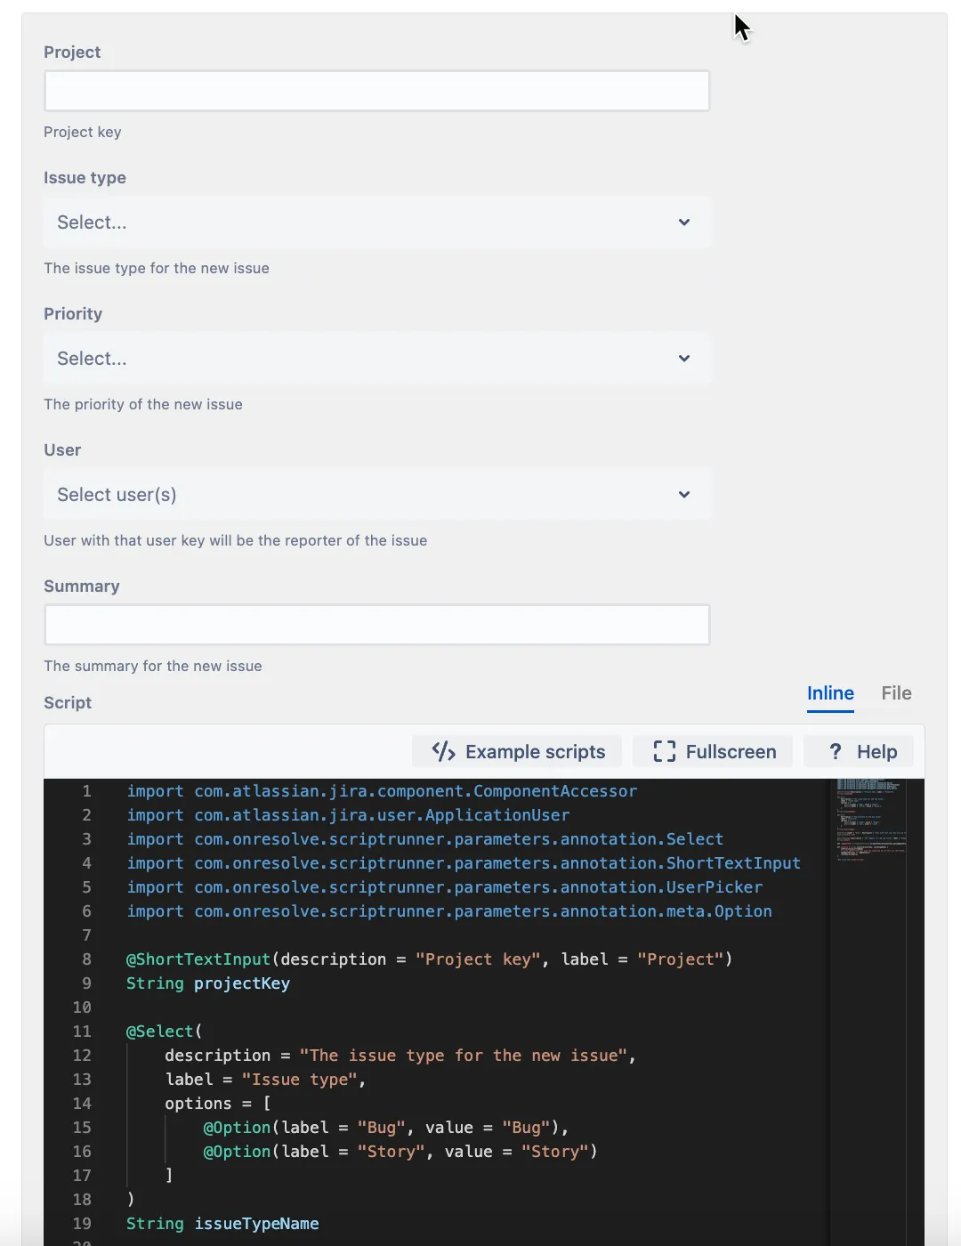Screen dimensions: 961x1246
Task: Open Example scripts
Action: (518, 752)
